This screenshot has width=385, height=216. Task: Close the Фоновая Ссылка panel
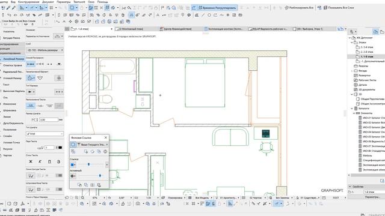click(106, 137)
